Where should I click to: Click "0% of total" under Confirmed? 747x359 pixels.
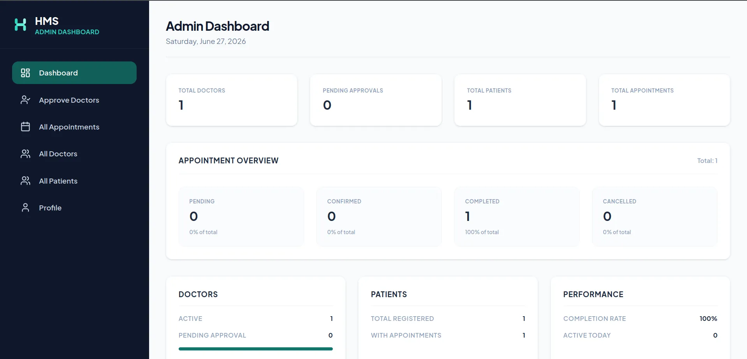(341, 232)
